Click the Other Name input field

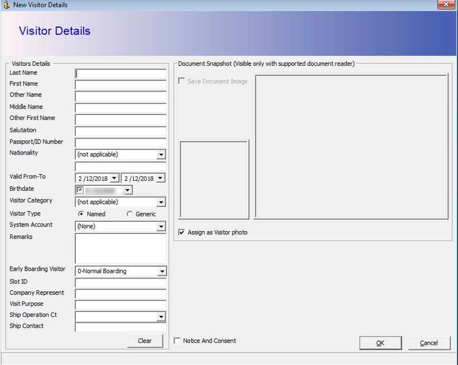120,96
